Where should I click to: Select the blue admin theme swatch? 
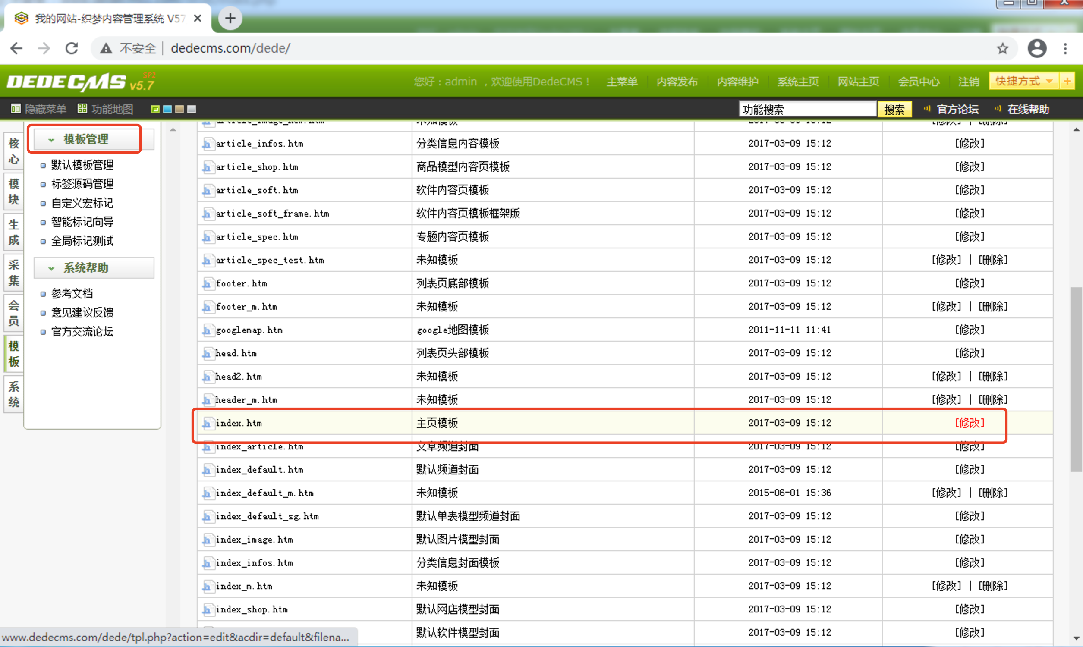click(x=167, y=109)
